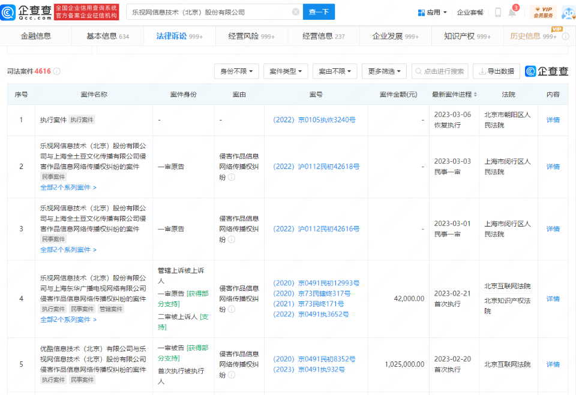The height and width of the screenshot is (395, 576).
Task: Click 北京市朝阳区人民法院 court cell
Action: tap(508, 120)
